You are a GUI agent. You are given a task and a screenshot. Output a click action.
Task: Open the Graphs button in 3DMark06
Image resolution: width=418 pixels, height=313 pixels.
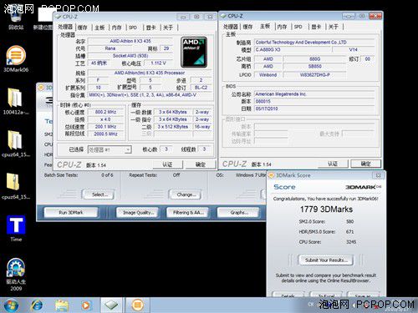238,213
